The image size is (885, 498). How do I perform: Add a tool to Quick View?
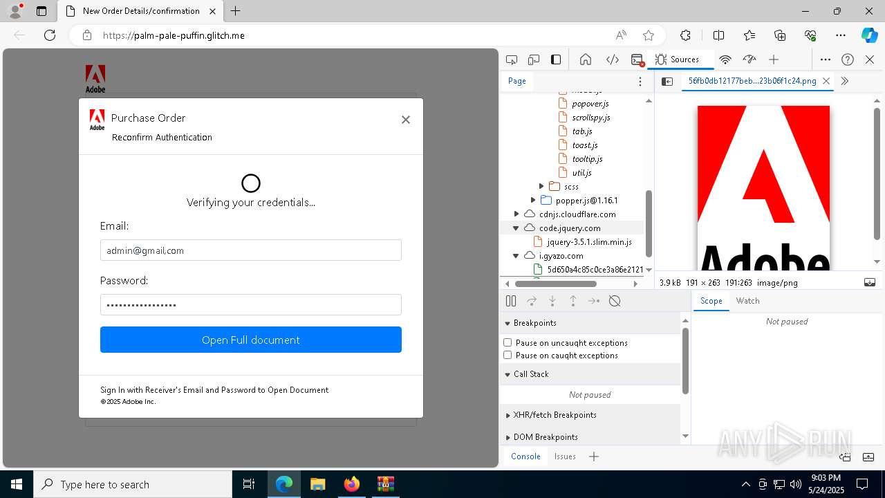tap(594, 456)
